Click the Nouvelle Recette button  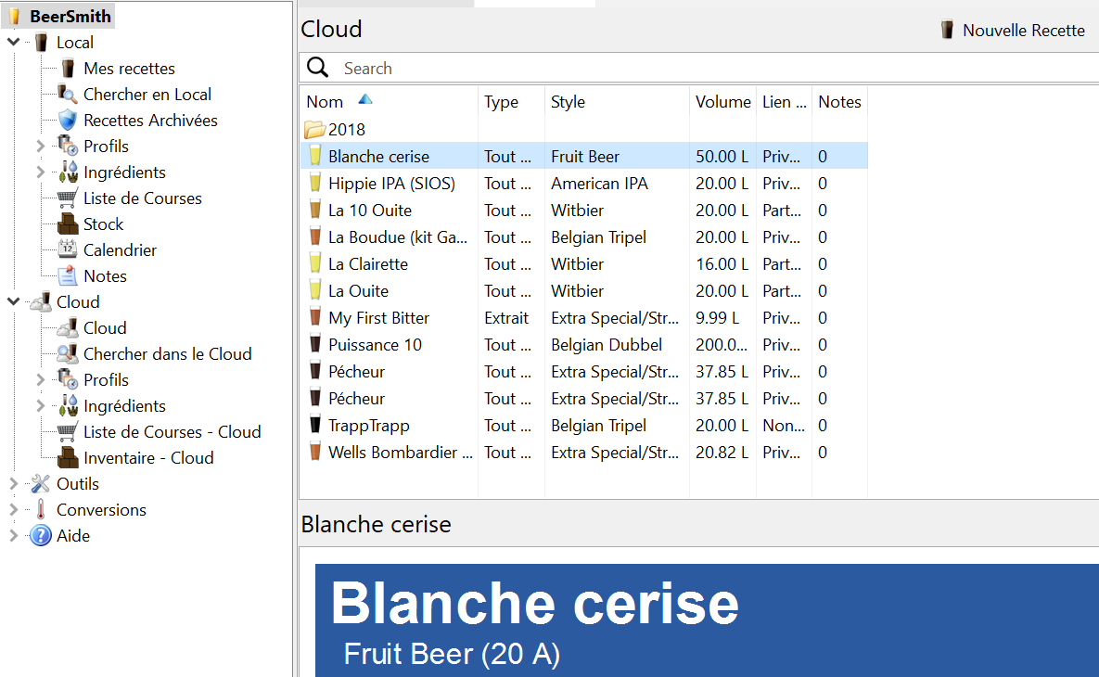click(1013, 31)
